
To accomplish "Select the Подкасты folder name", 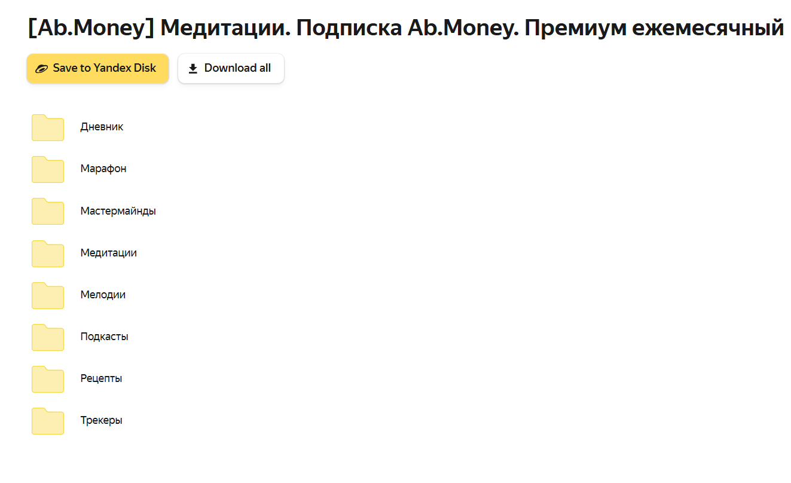I will click(104, 337).
